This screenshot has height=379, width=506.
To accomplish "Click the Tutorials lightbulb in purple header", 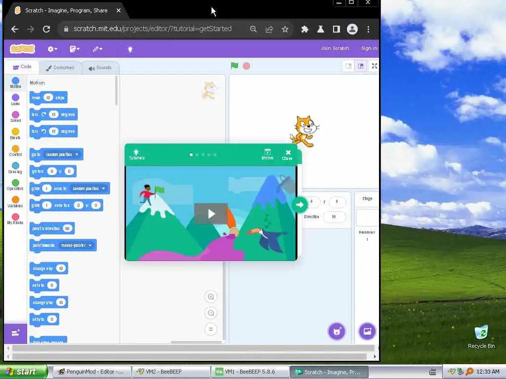I will [x=130, y=49].
